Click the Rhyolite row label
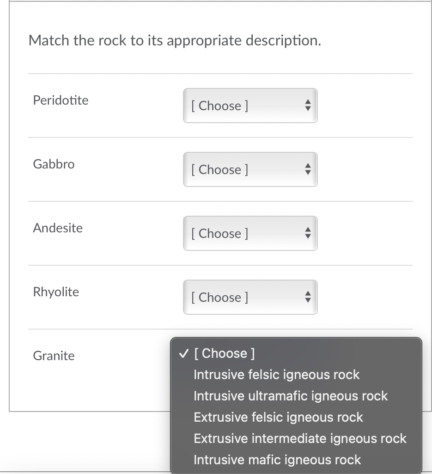This screenshot has width=432, height=474. tap(56, 292)
